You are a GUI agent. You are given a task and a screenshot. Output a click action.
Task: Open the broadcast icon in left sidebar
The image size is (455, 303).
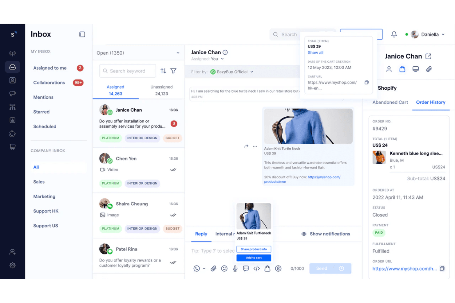point(12,53)
